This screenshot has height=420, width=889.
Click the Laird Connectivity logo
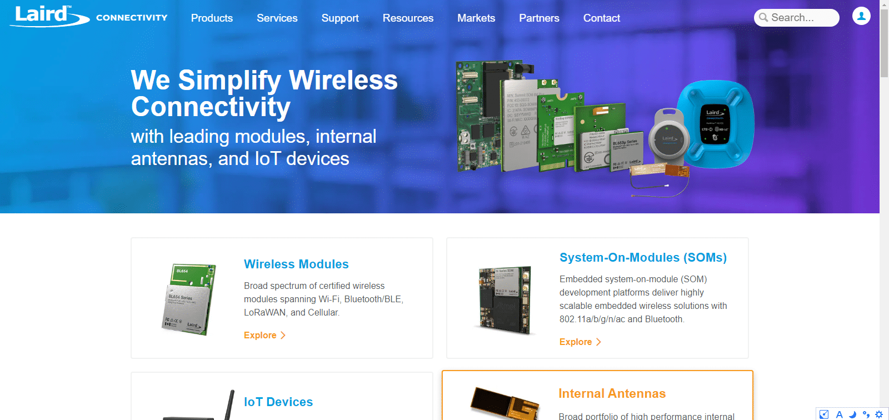click(89, 16)
